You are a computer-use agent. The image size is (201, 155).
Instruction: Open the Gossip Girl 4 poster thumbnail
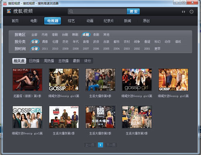(x=64, y=80)
